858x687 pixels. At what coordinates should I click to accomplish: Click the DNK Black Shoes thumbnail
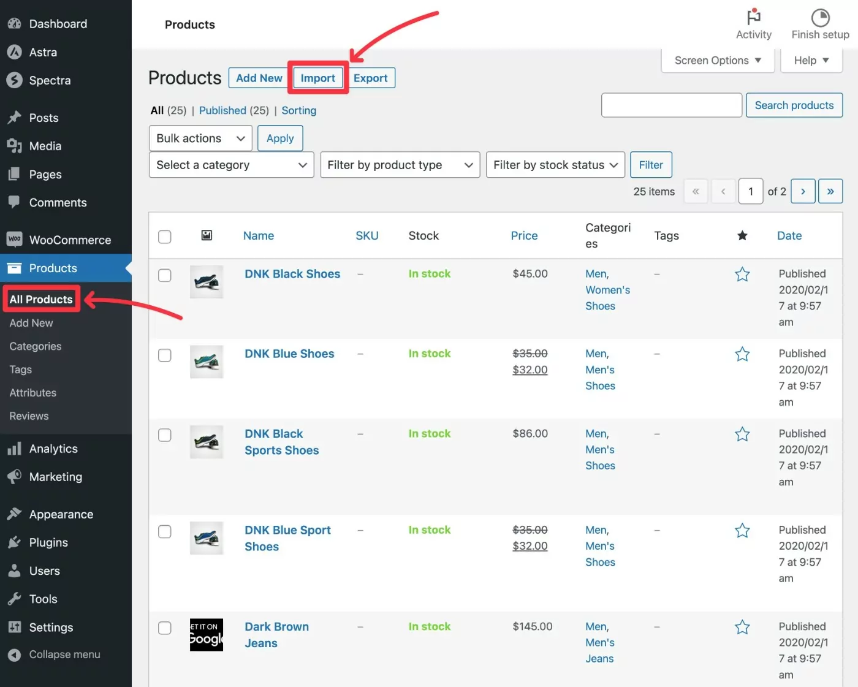click(x=207, y=282)
